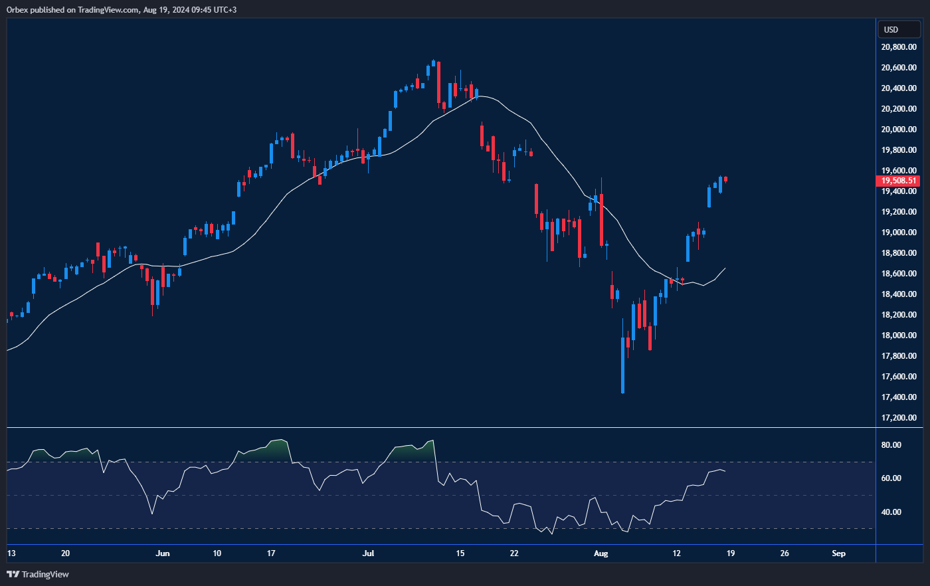Click the 22 date label on time axis
This screenshot has height=586, width=930.
tap(514, 553)
